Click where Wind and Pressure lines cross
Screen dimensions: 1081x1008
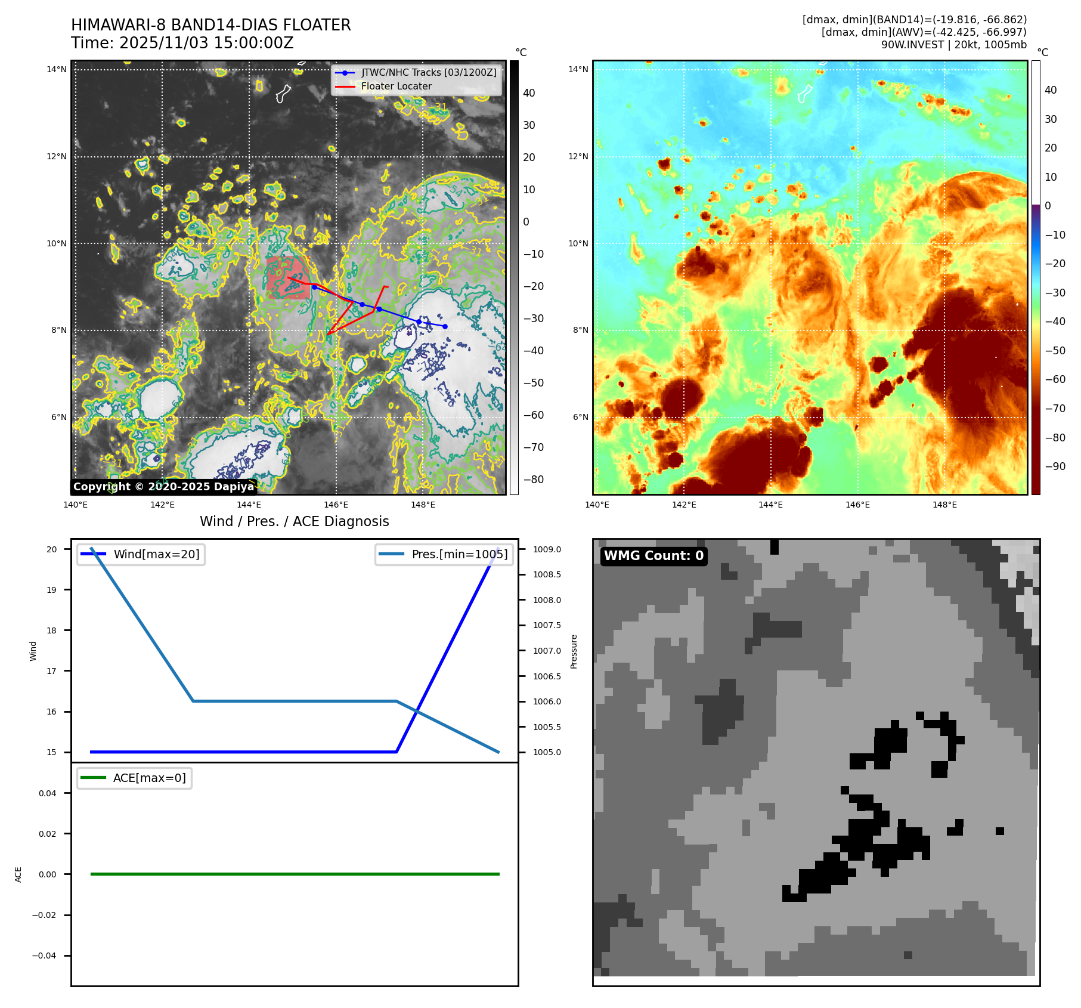click(x=417, y=711)
